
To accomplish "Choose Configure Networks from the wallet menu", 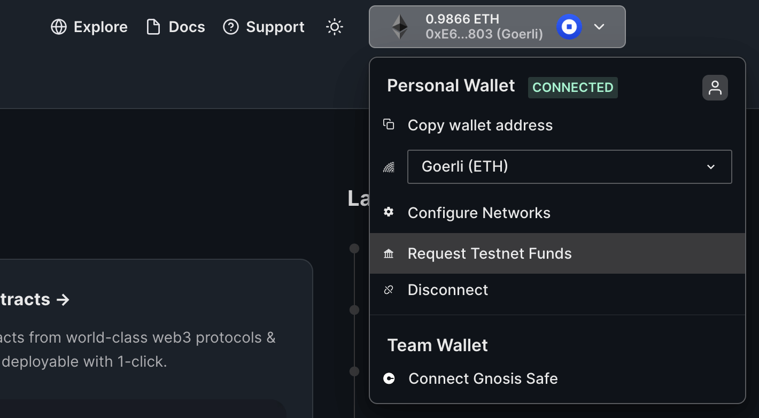I will (x=479, y=212).
